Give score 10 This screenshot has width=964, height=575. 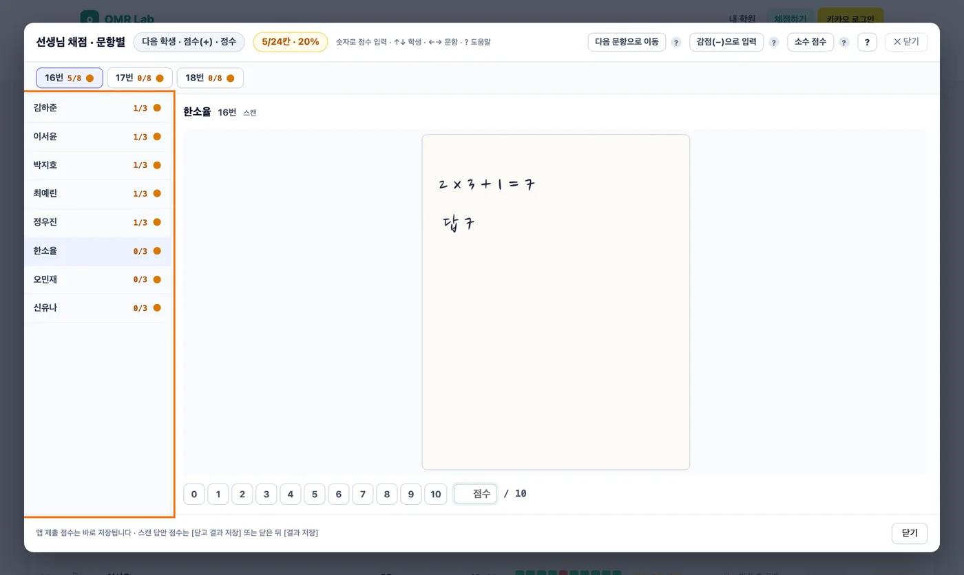click(x=436, y=494)
